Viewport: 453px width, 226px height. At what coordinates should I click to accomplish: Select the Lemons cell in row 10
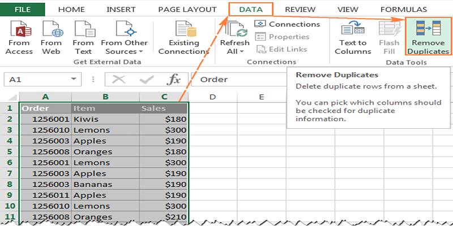tap(105, 206)
